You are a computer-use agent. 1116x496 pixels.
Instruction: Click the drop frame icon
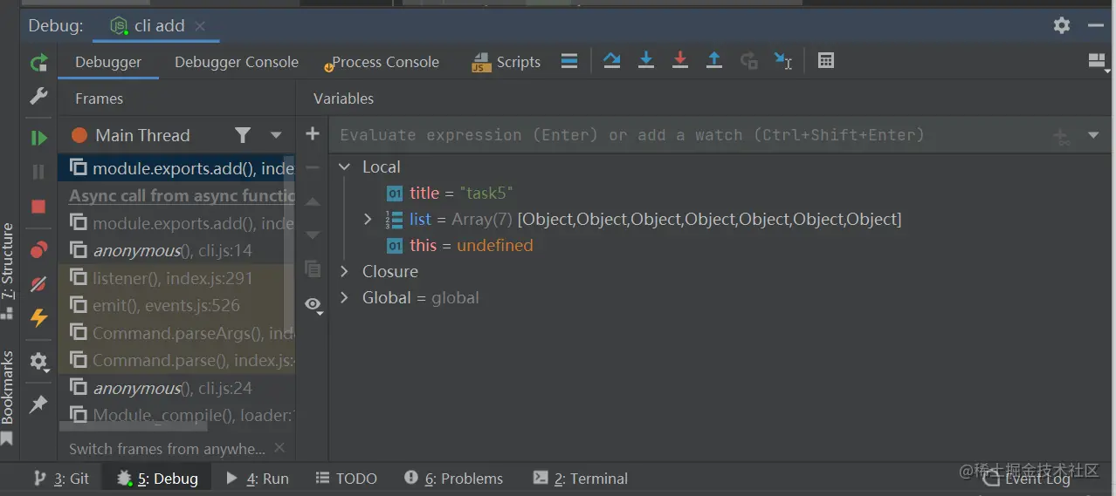pos(748,61)
